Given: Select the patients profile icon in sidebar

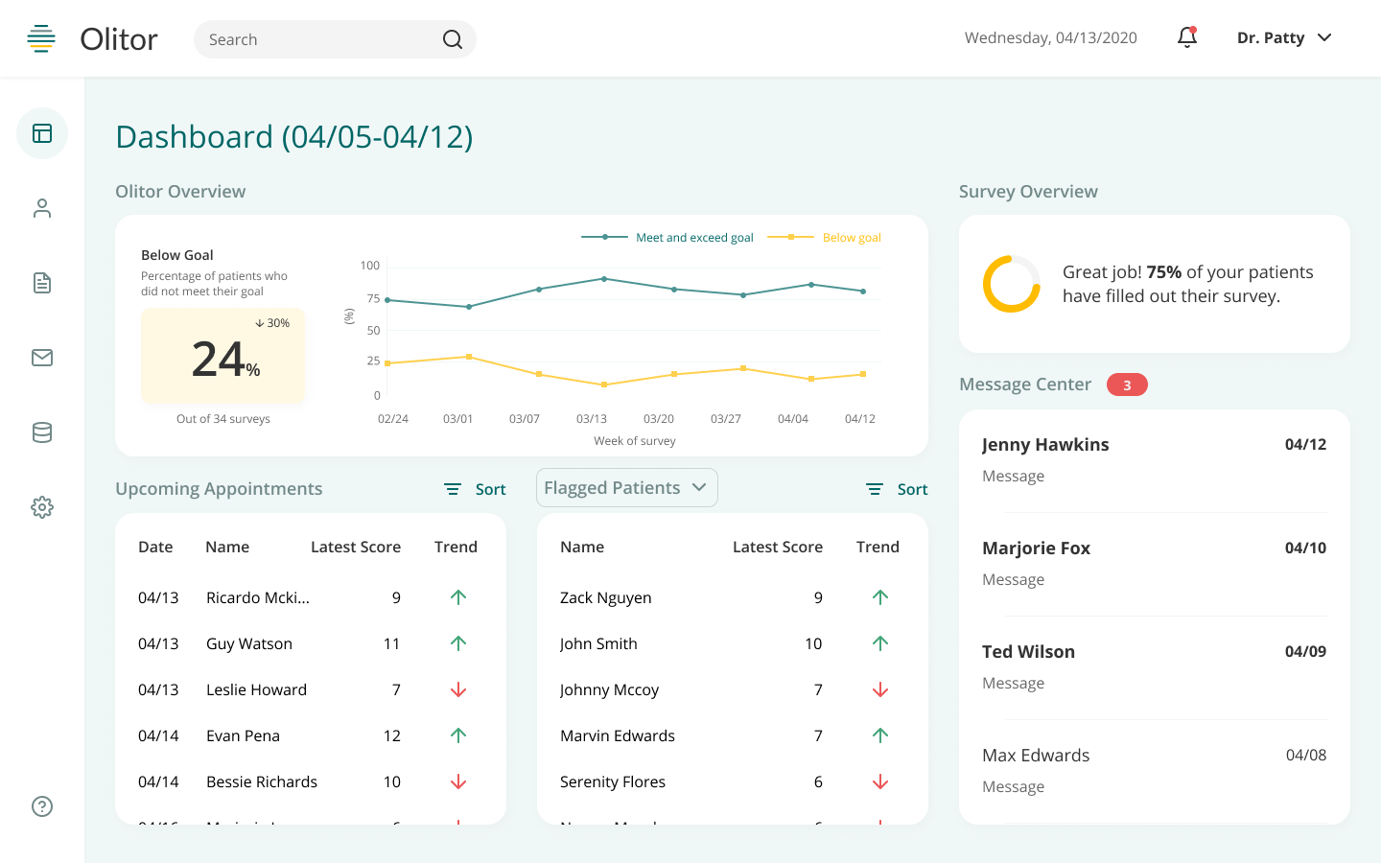Looking at the screenshot, I should (42, 208).
